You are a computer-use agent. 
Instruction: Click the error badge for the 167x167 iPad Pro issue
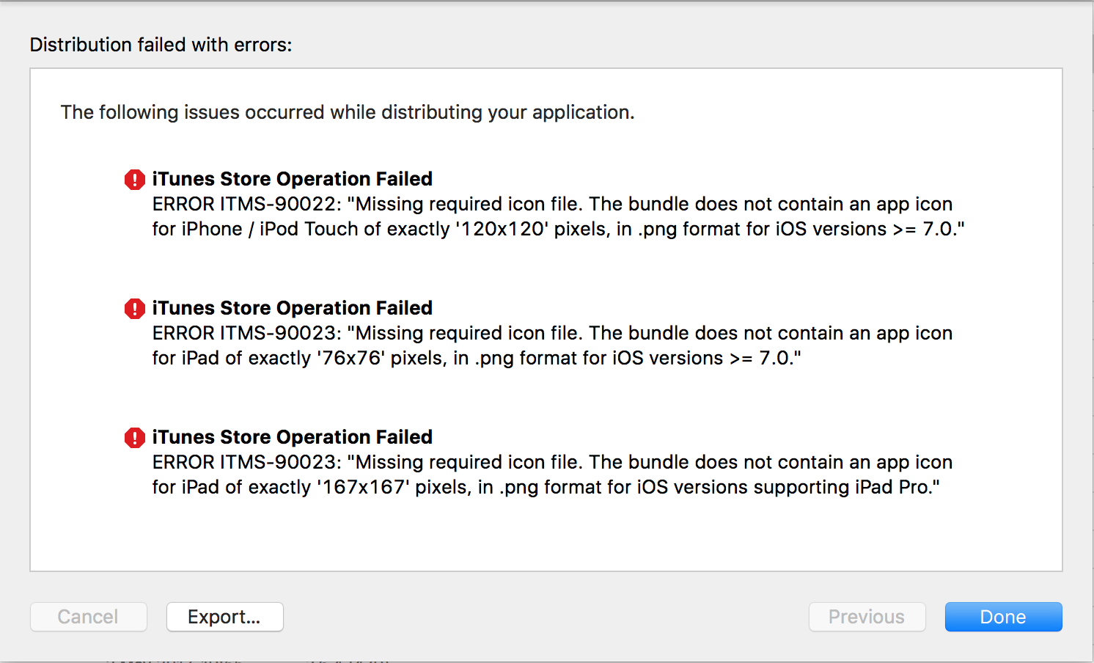(x=134, y=438)
